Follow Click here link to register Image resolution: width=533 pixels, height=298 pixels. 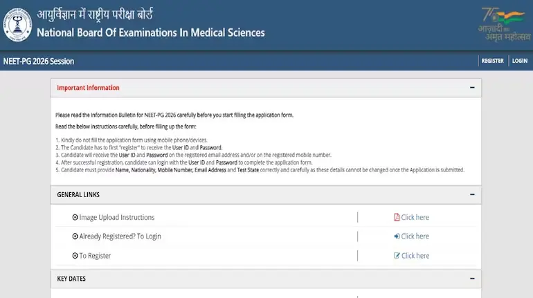coord(415,256)
